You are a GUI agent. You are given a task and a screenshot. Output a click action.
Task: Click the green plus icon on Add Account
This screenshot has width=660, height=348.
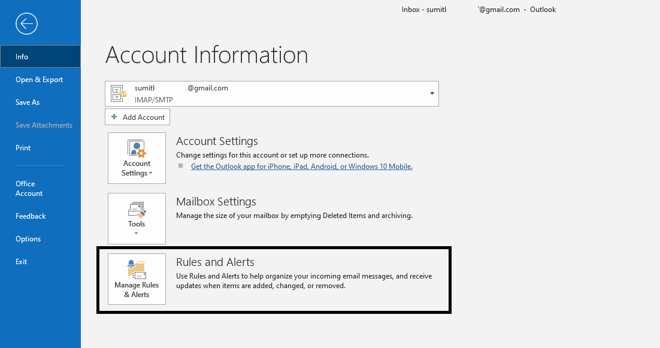pyautogui.click(x=114, y=117)
